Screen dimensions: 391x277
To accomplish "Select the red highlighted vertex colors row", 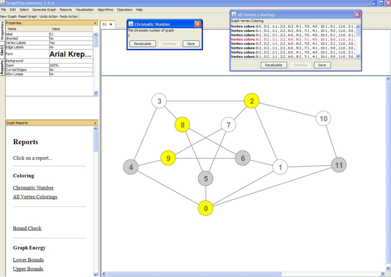I will coord(292,39).
